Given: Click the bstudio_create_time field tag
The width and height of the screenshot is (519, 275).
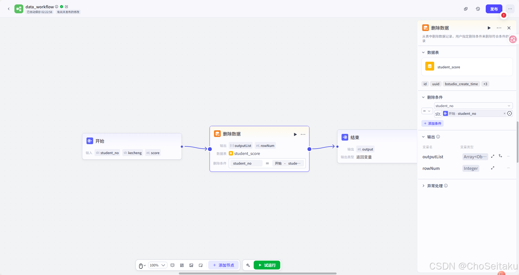Looking at the screenshot, I should coord(461,84).
